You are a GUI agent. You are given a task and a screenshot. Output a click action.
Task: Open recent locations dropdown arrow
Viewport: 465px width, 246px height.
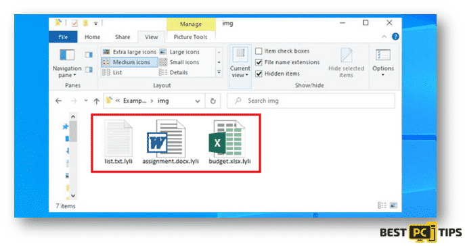(x=86, y=101)
